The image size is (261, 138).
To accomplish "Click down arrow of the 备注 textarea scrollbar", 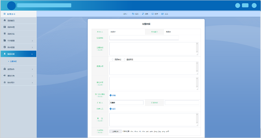I will 197,122.
